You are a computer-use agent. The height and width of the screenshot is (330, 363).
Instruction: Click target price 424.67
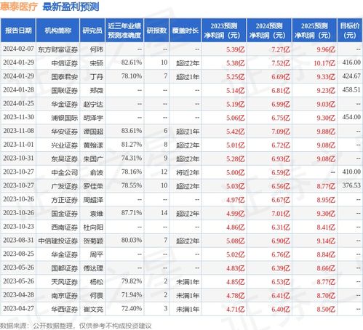tap(351, 76)
